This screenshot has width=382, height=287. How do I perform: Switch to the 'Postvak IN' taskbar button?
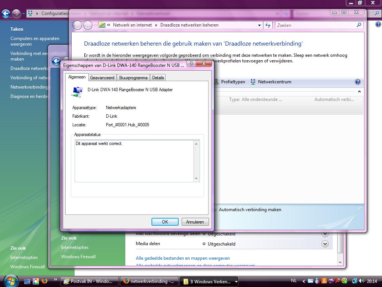tap(89, 281)
